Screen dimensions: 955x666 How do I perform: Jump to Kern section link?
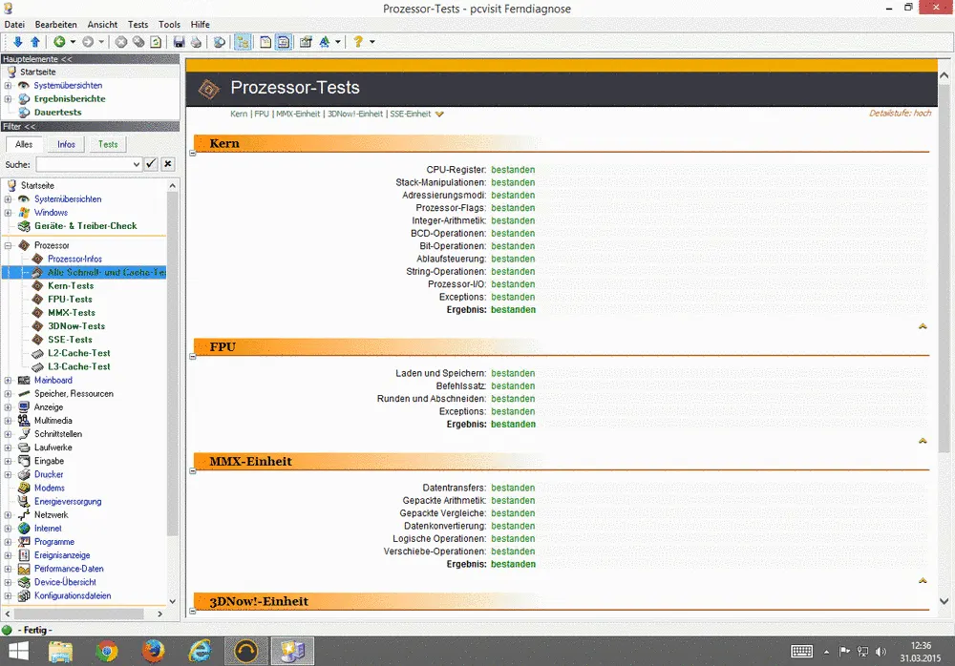click(x=239, y=114)
